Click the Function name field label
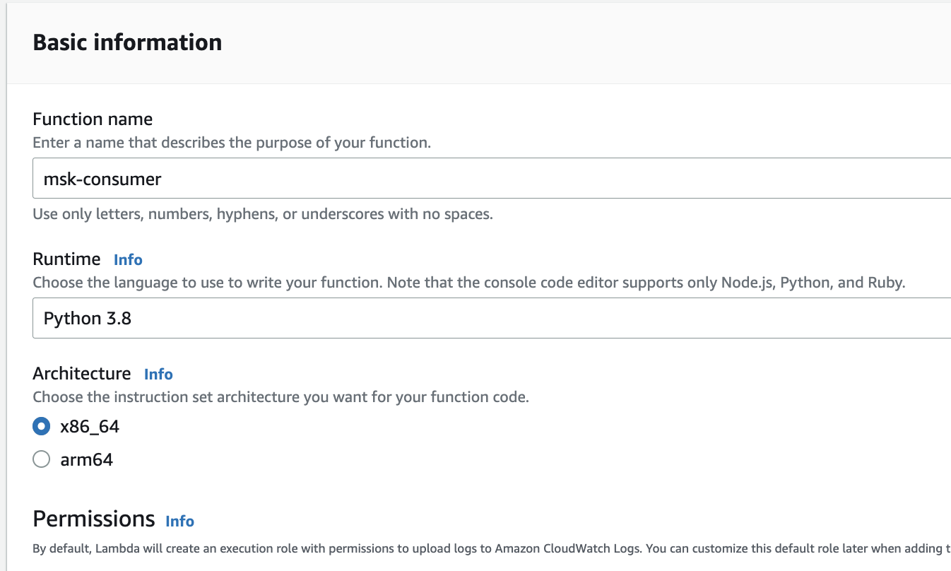Screen dimensions: 951x571 click(93, 119)
